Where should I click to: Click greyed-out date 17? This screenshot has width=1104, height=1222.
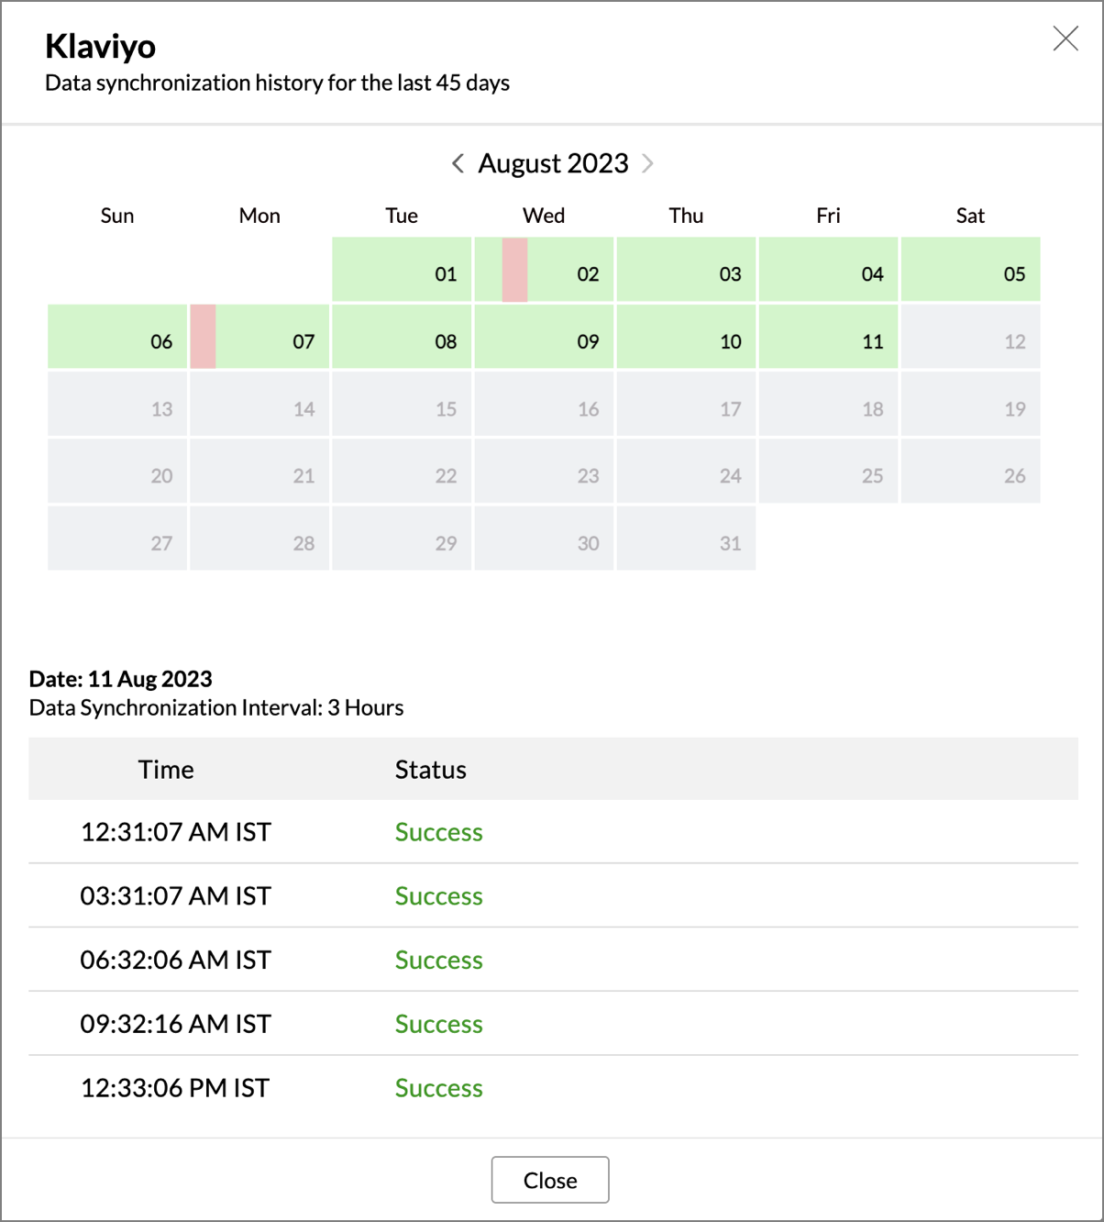686,404
